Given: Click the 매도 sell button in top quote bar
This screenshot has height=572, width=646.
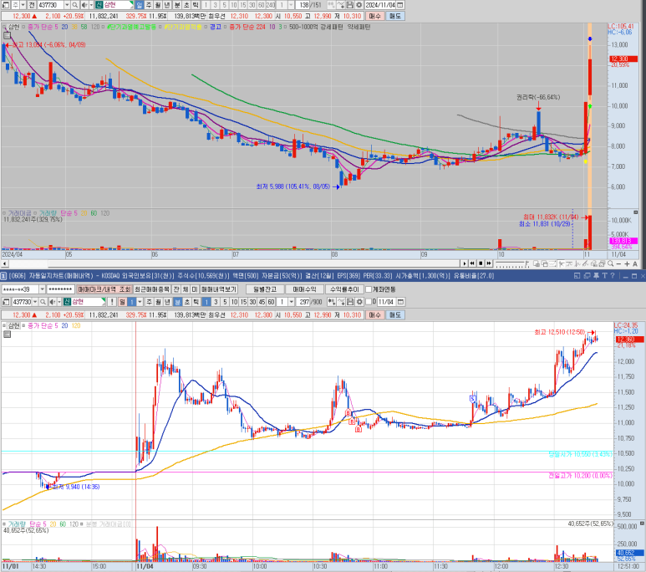Looking at the screenshot, I should point(395,16).
